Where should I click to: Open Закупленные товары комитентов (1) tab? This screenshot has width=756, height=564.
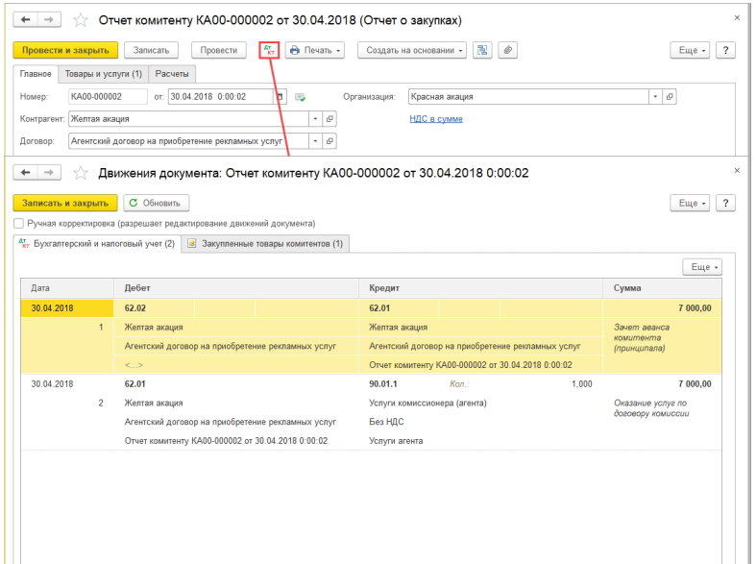(x=265, y=243)
